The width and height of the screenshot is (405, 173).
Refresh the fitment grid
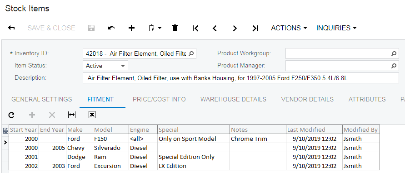(11, 115)
